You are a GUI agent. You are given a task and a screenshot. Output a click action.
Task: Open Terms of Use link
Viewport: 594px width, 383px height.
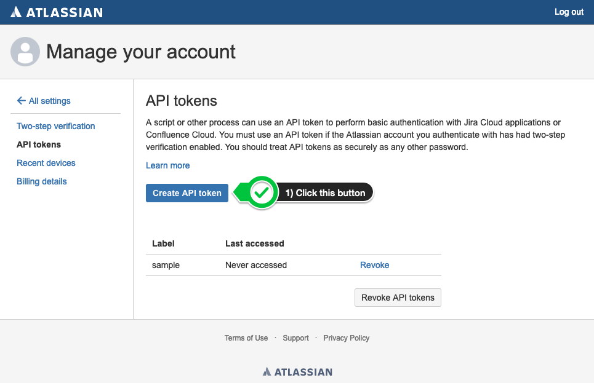[246, 338]
